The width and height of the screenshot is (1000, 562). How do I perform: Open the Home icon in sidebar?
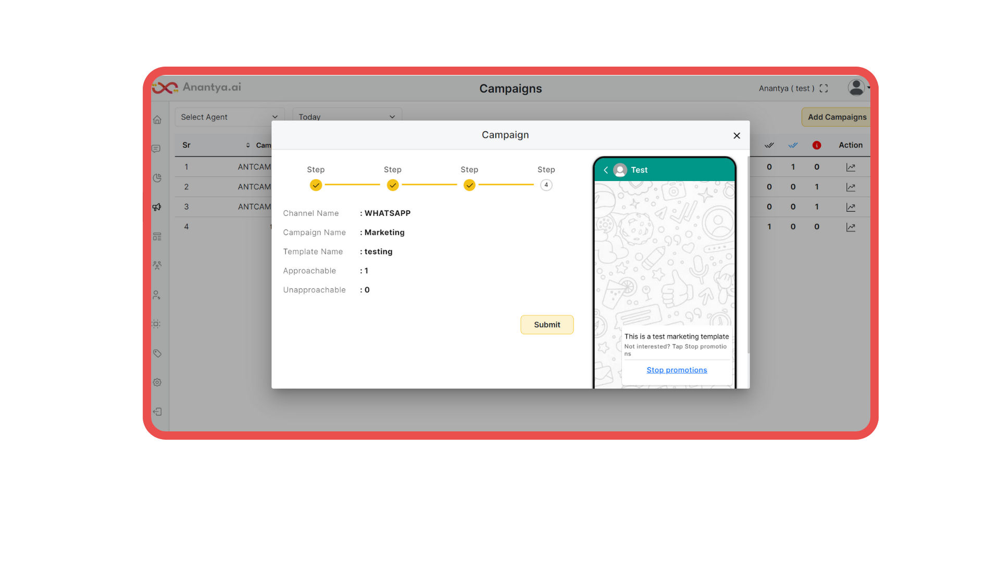pyautogui.click(x=157, y=120)
